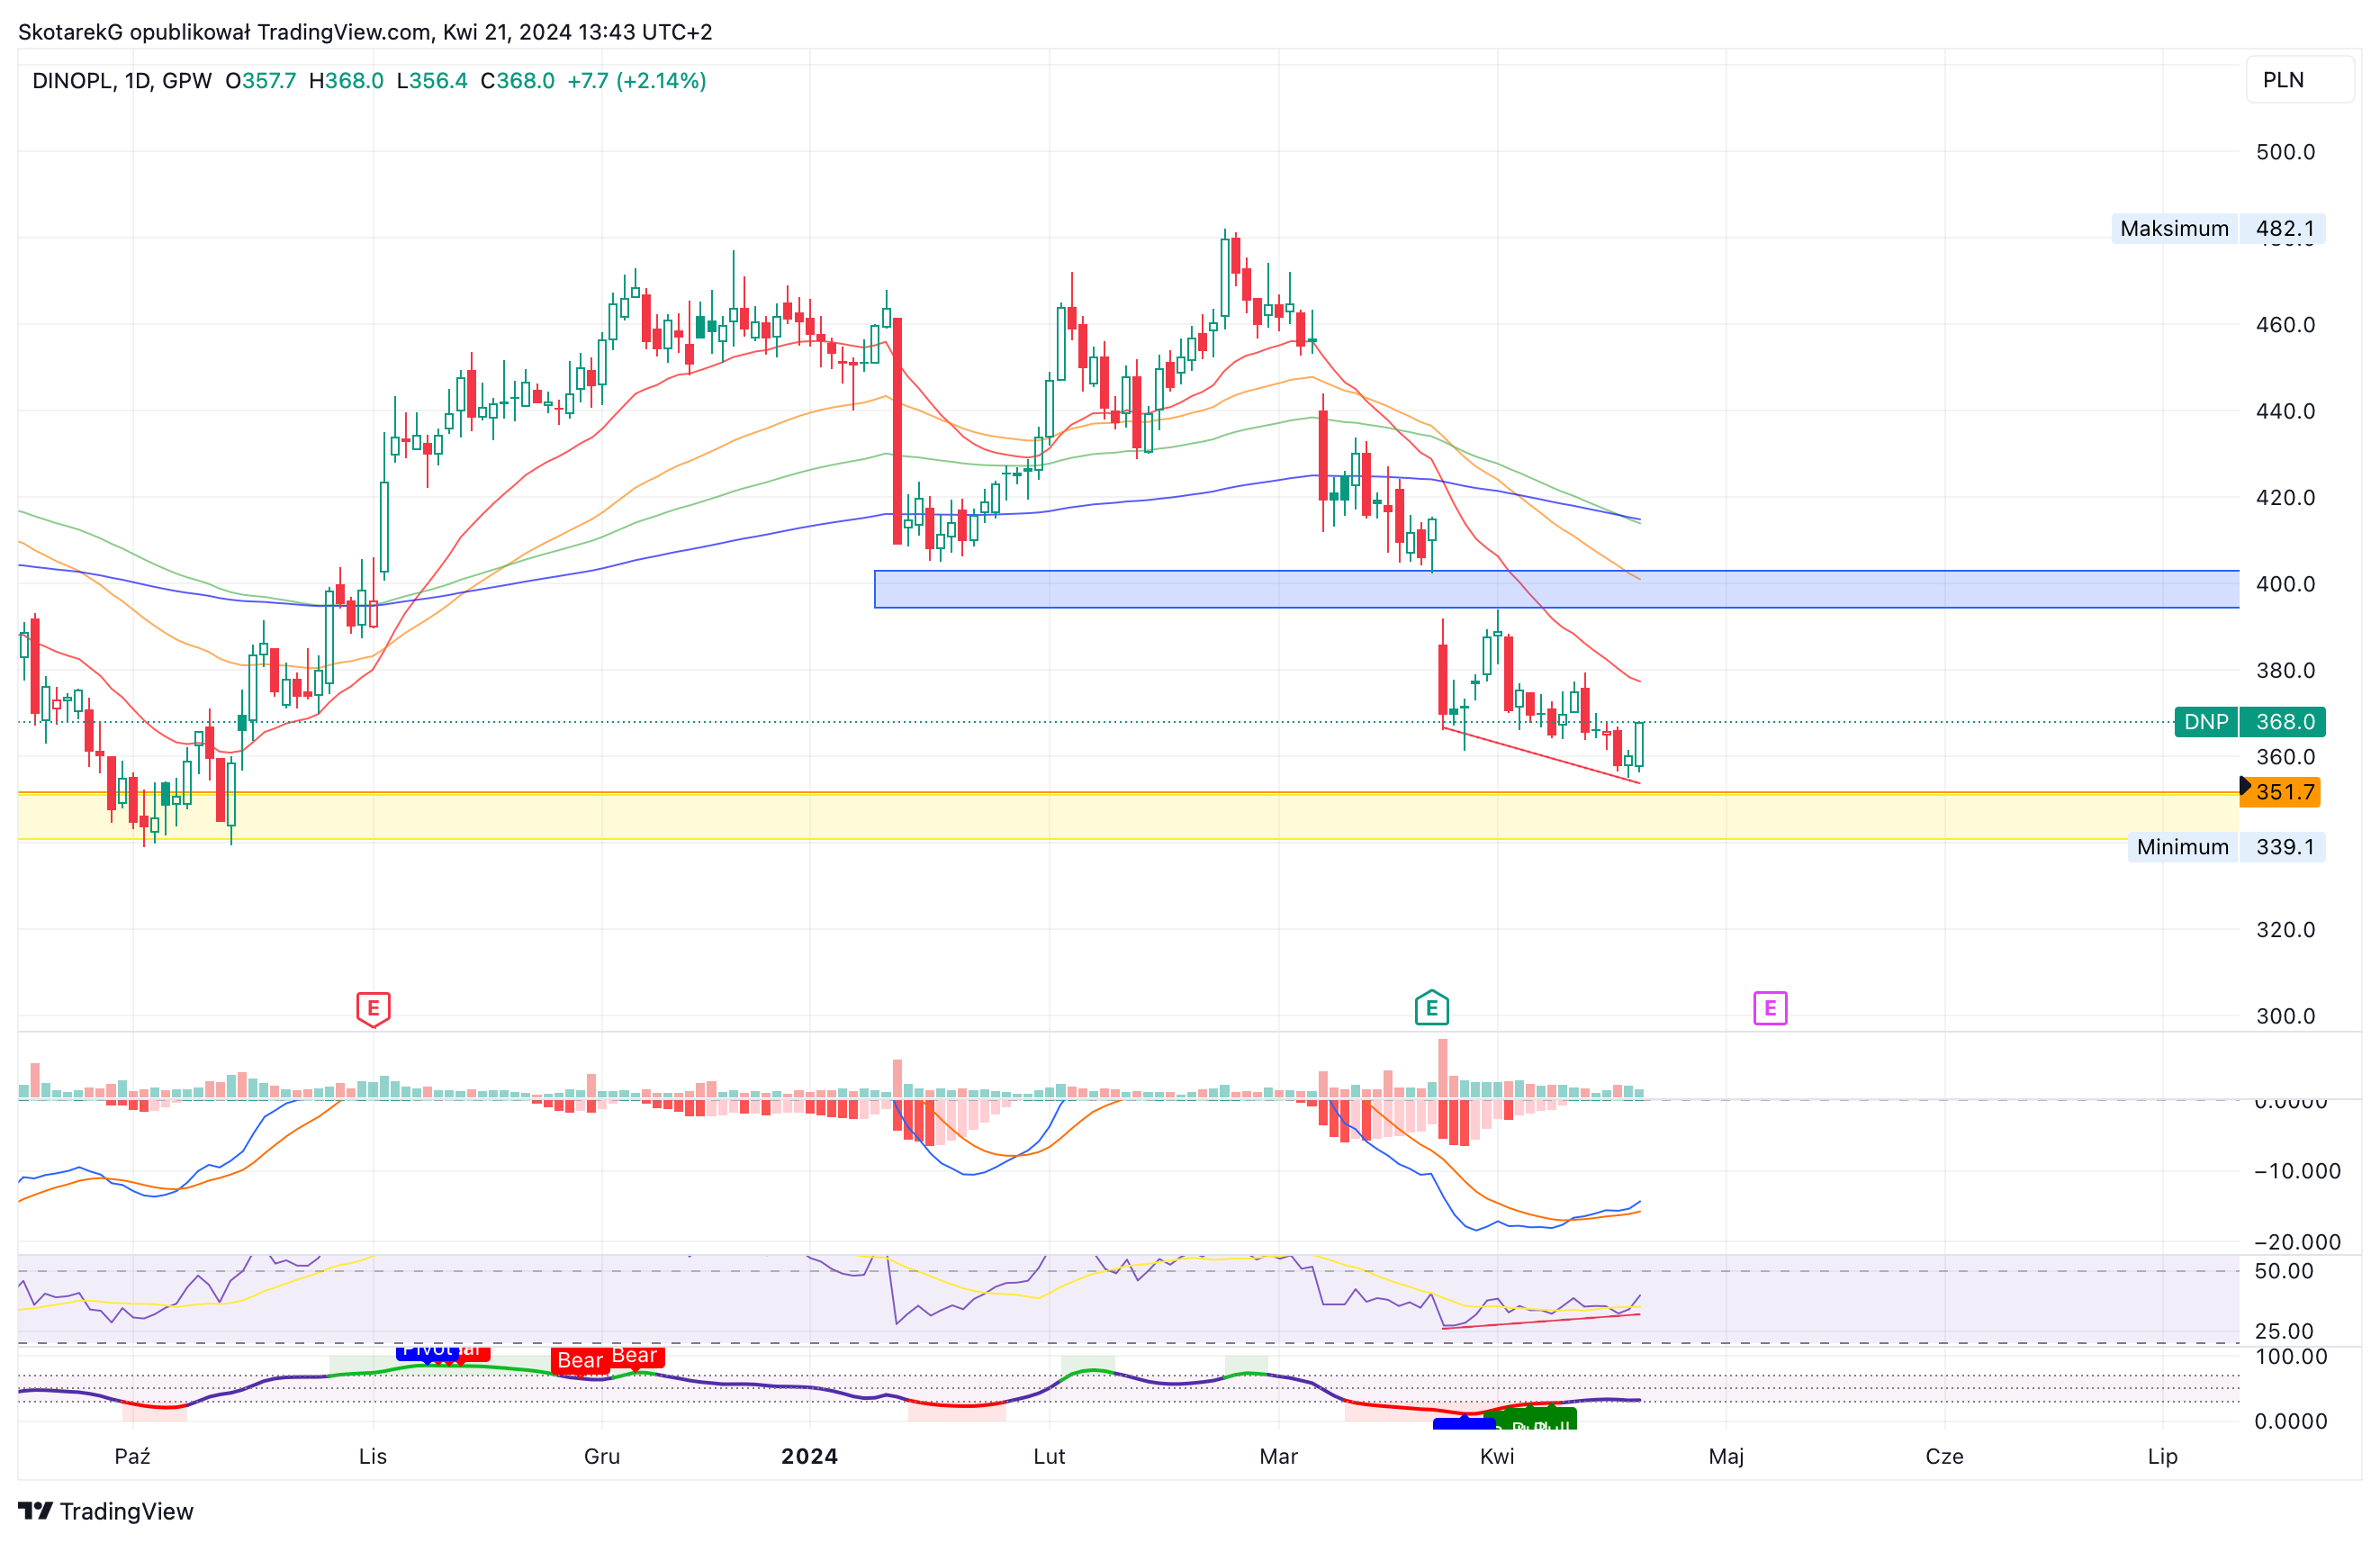Click the -10.000 MACD axis label

[x=2297, y=1171]
